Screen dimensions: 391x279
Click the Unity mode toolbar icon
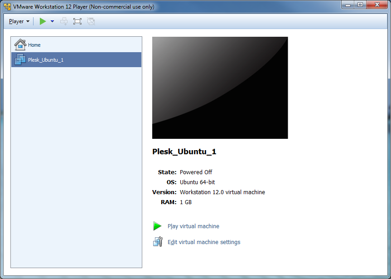point(91,21)
